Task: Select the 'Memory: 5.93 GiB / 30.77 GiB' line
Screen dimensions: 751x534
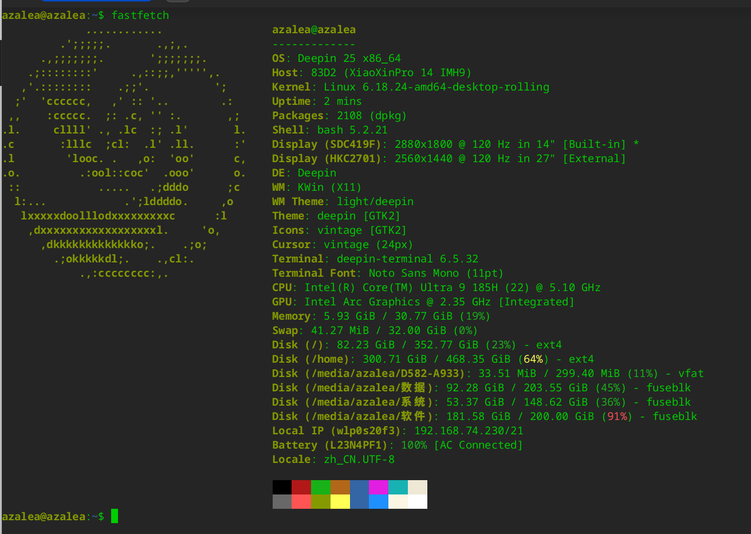Action: (381, 316)
